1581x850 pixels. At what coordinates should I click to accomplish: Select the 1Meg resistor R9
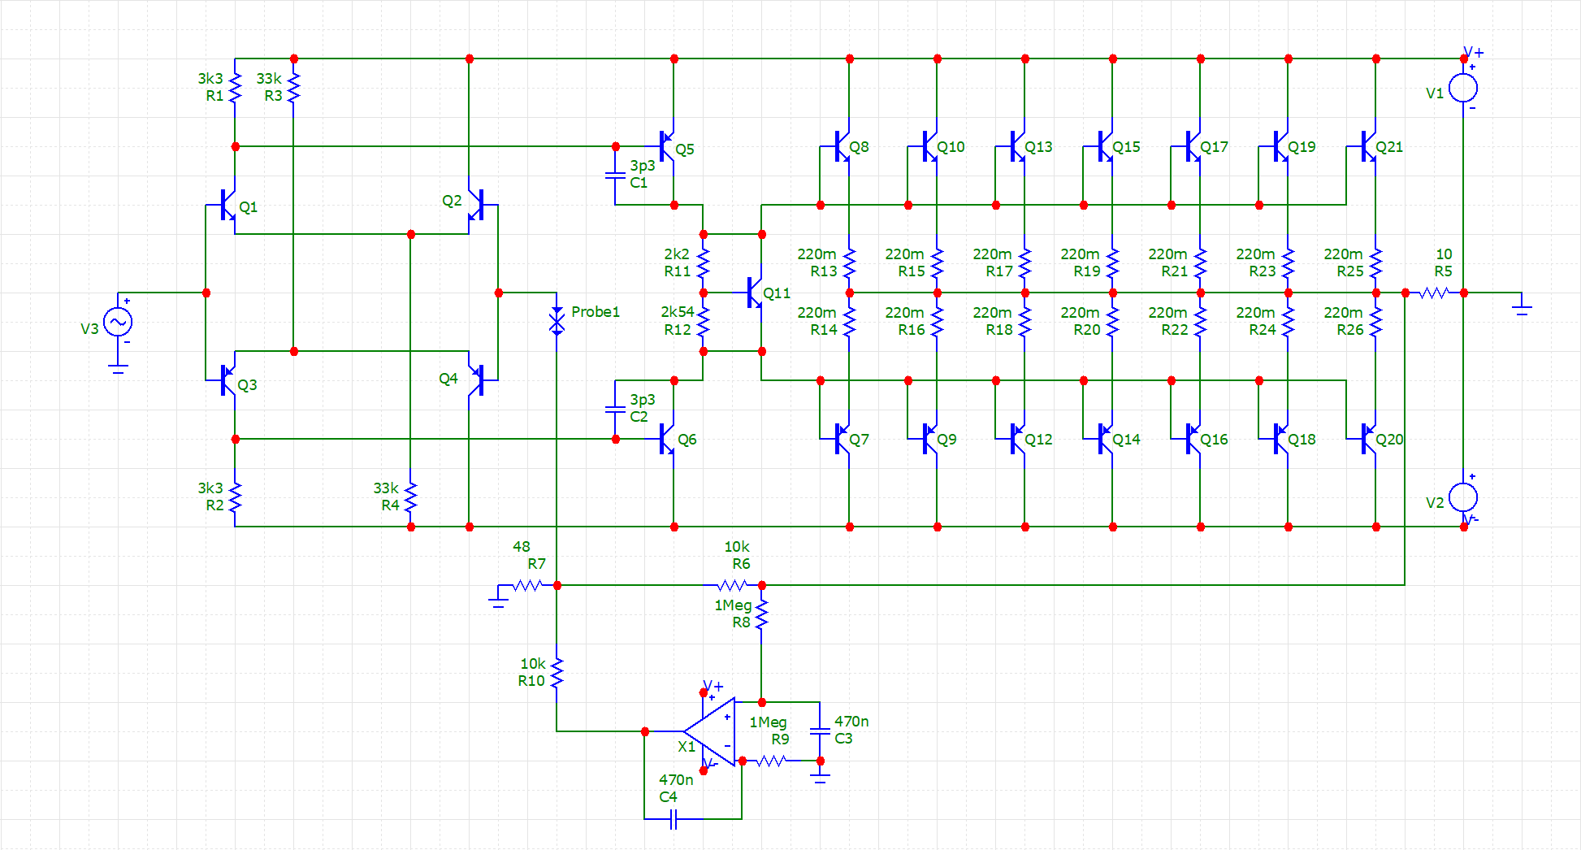pos(770,761)
